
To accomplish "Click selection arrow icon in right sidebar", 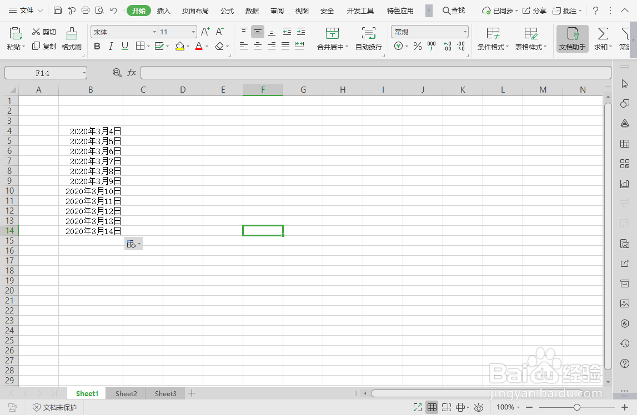I will pyautogui.click(x=625, y=84).
